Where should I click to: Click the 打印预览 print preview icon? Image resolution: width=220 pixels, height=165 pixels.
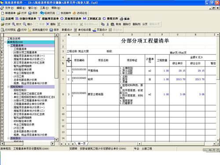tap(3, 30)
